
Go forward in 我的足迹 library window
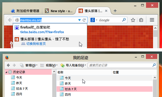click(x=14, y=65)
